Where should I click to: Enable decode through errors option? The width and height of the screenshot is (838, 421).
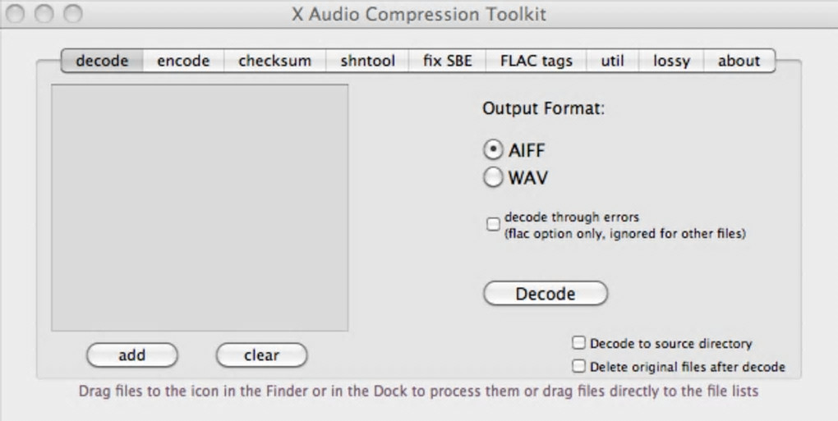[494, 224]
